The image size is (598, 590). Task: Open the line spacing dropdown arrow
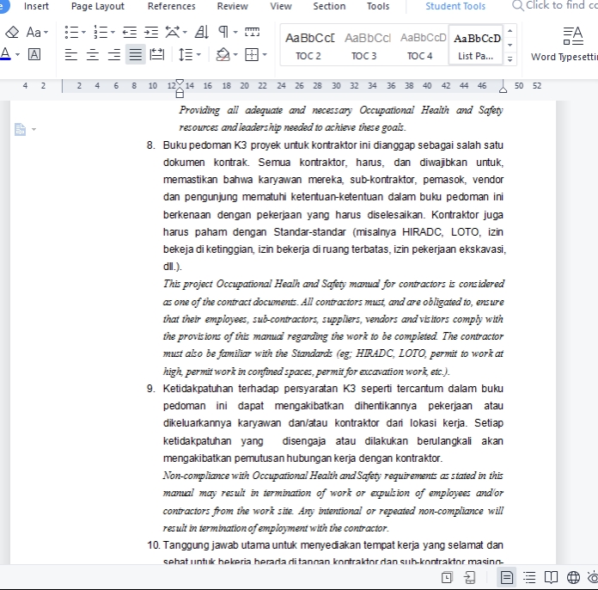tap(198, 54)
